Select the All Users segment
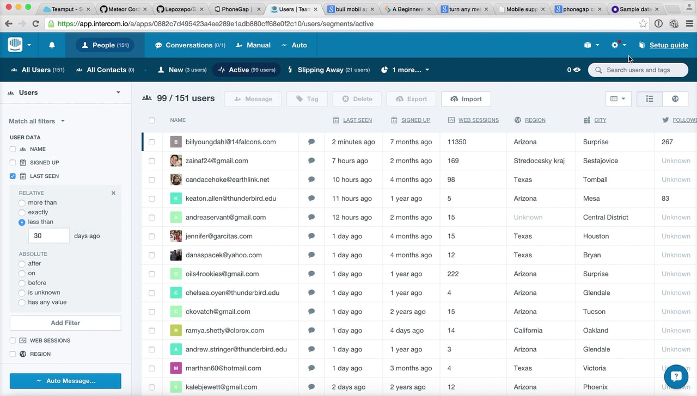The height and width of the screenshot is (396, 697). (x=36, y=70)
